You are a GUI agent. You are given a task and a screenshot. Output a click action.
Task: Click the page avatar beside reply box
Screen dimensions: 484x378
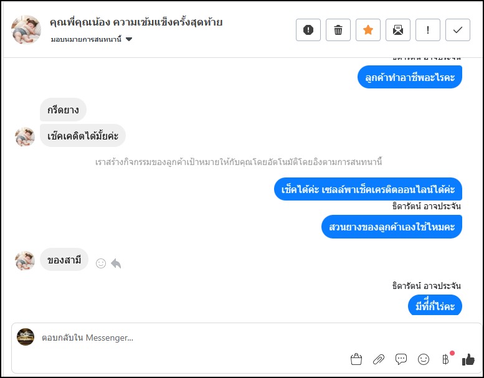pos(26,337)
